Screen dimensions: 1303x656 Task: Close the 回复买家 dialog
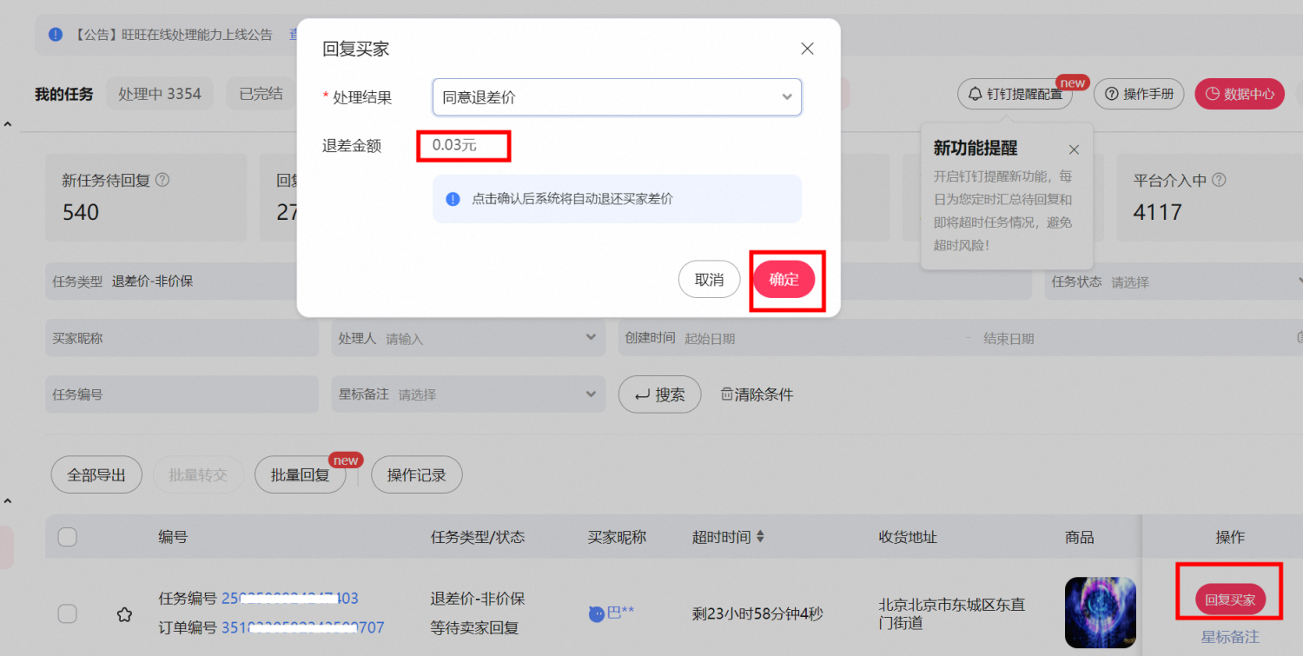(x=807, y=49)
